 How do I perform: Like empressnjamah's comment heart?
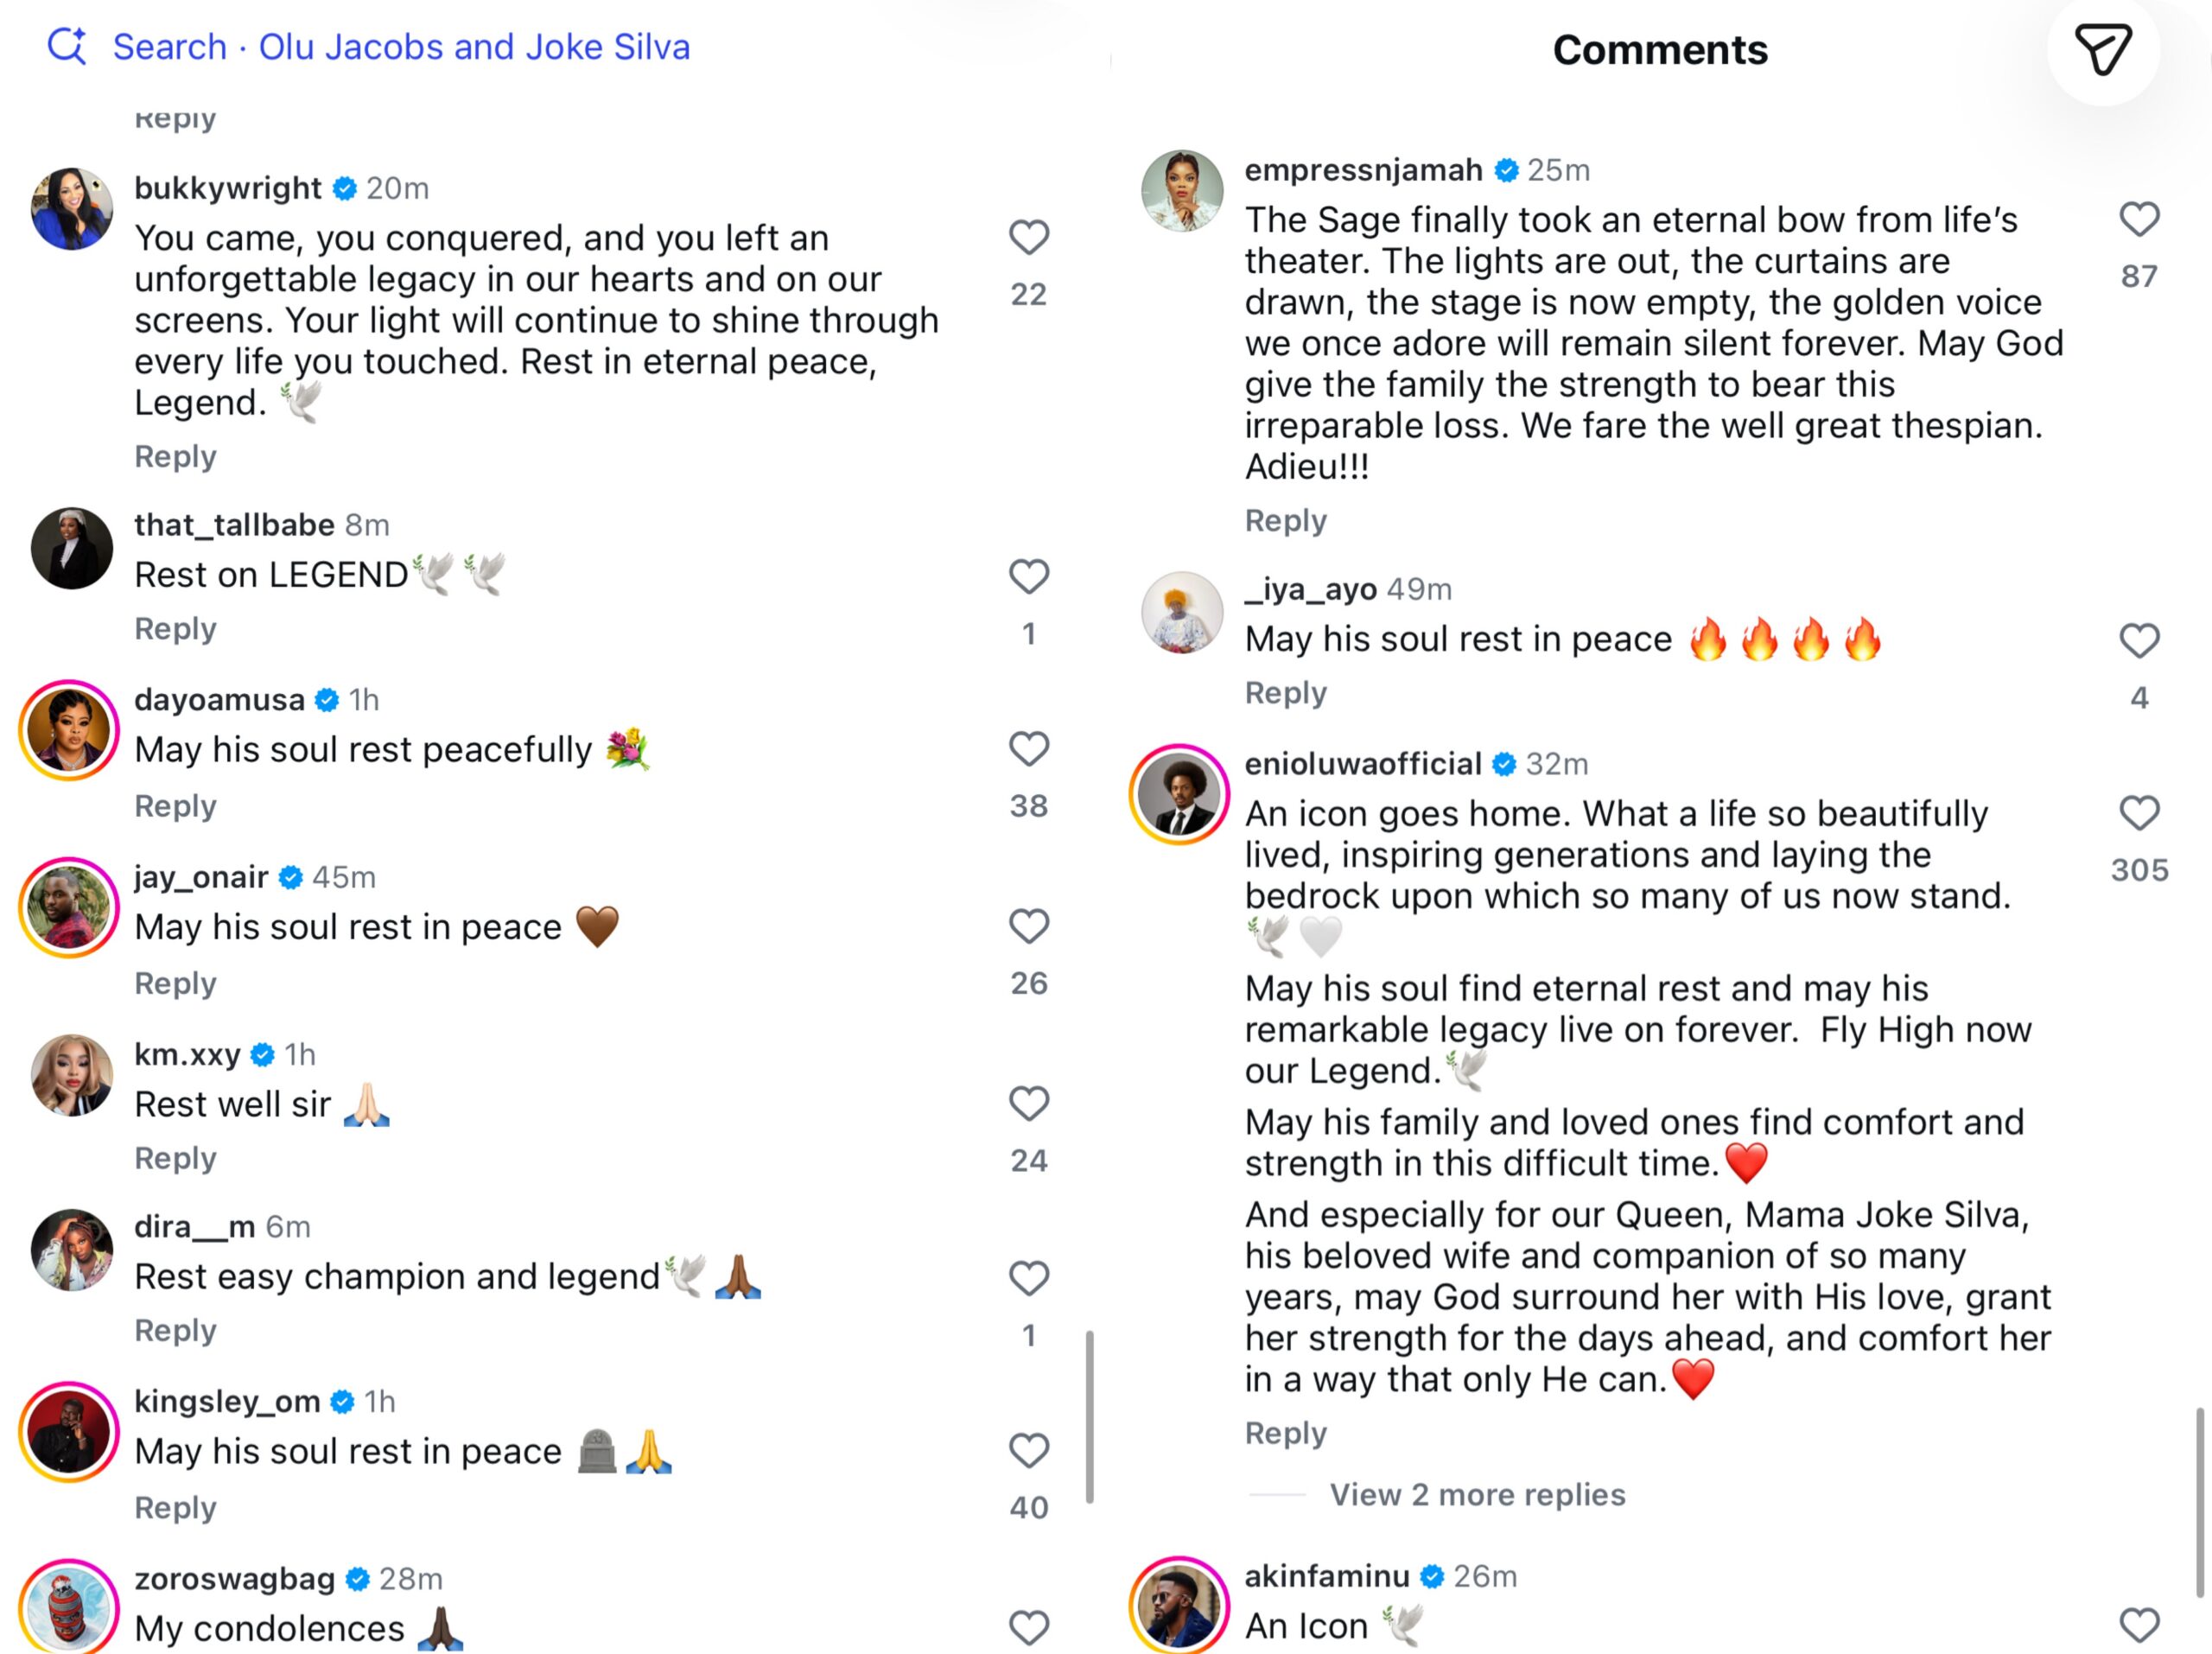click(x=2139, y=219)
